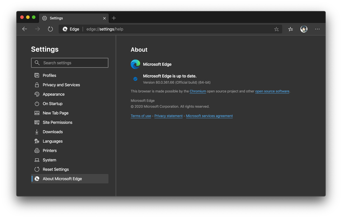Click the address bar URL edge://settings/help

105,29
